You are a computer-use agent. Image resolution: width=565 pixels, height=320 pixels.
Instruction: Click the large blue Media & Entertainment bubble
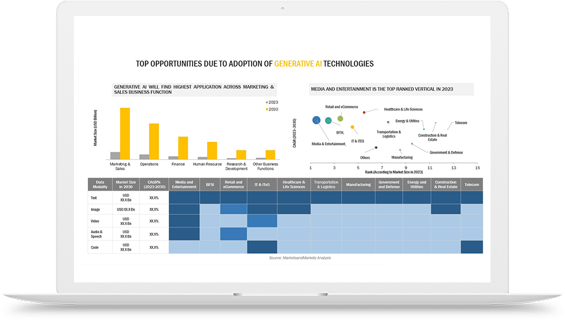pos(316,120)
